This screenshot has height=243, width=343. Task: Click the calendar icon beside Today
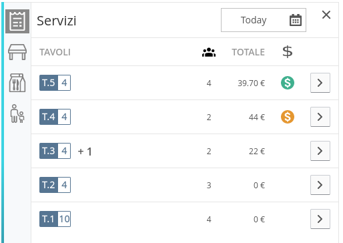[296, 20]
